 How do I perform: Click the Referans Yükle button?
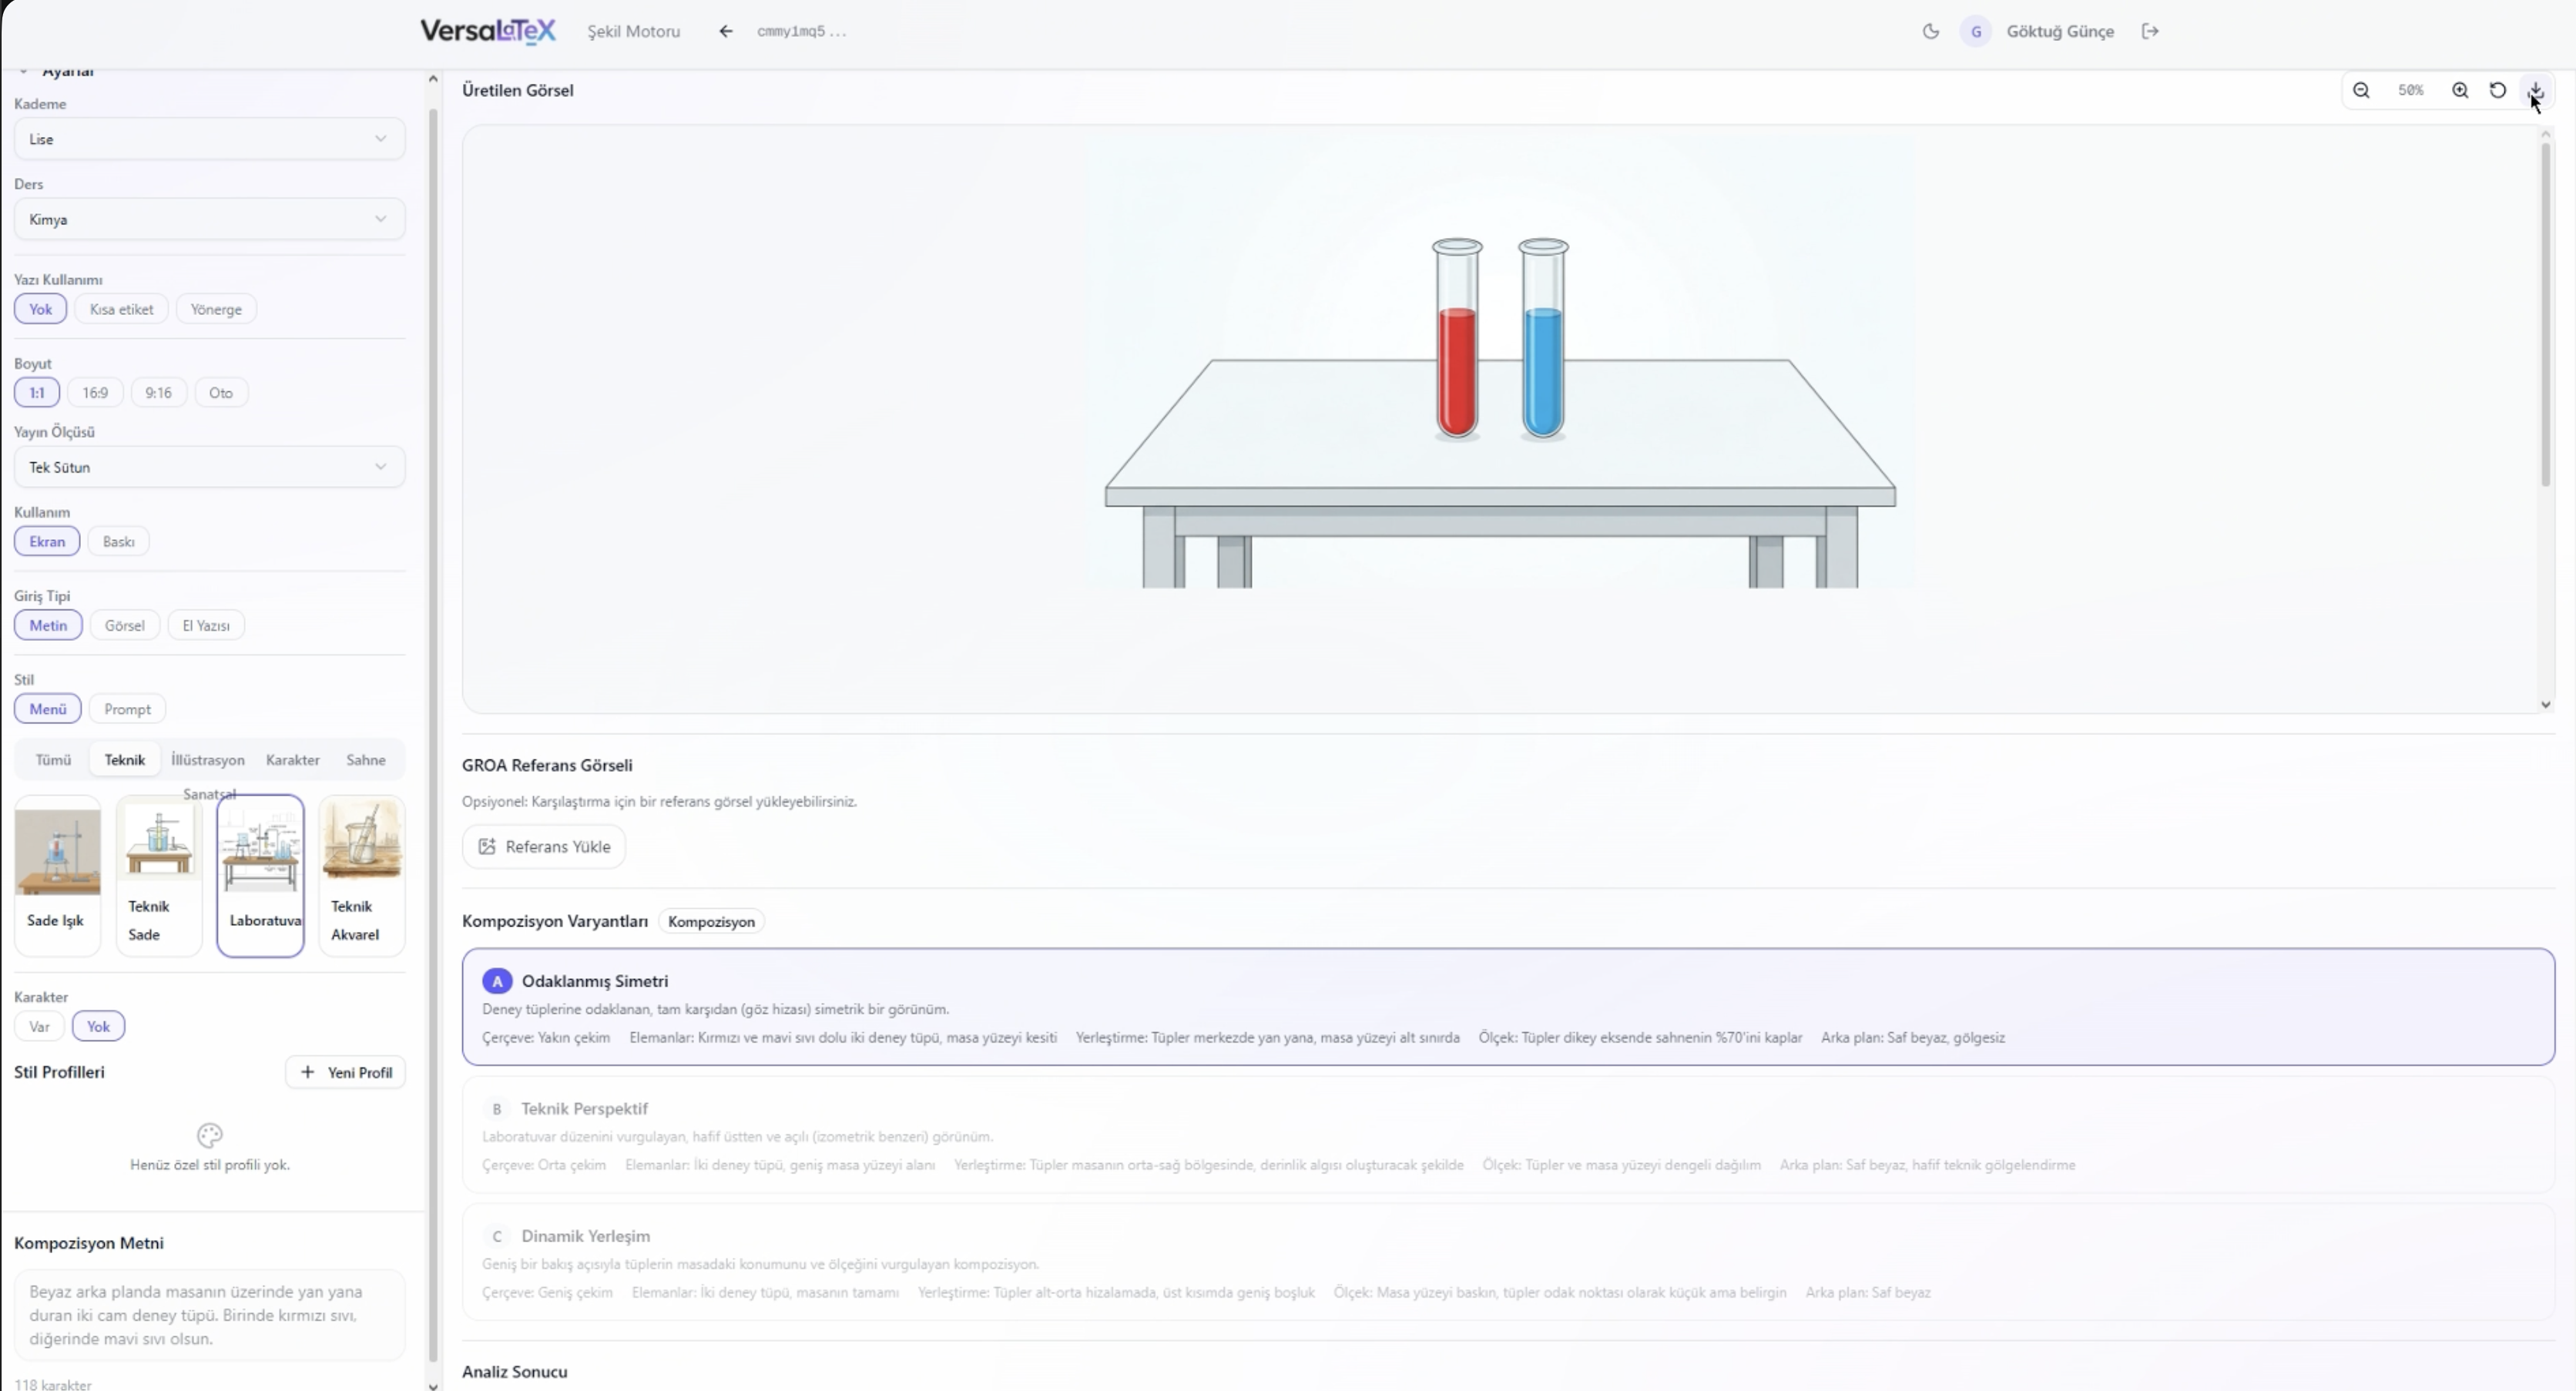(x=543, y=846)
